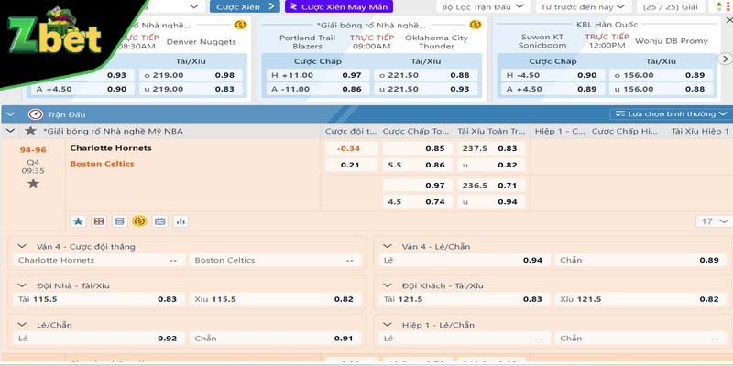Collapse the Ván 4 - Cược đội thắng section

point(25,247)
